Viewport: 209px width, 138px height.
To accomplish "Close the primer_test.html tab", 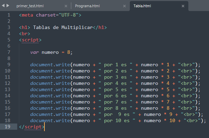I will pyautogui.click(x=66, y=6).
